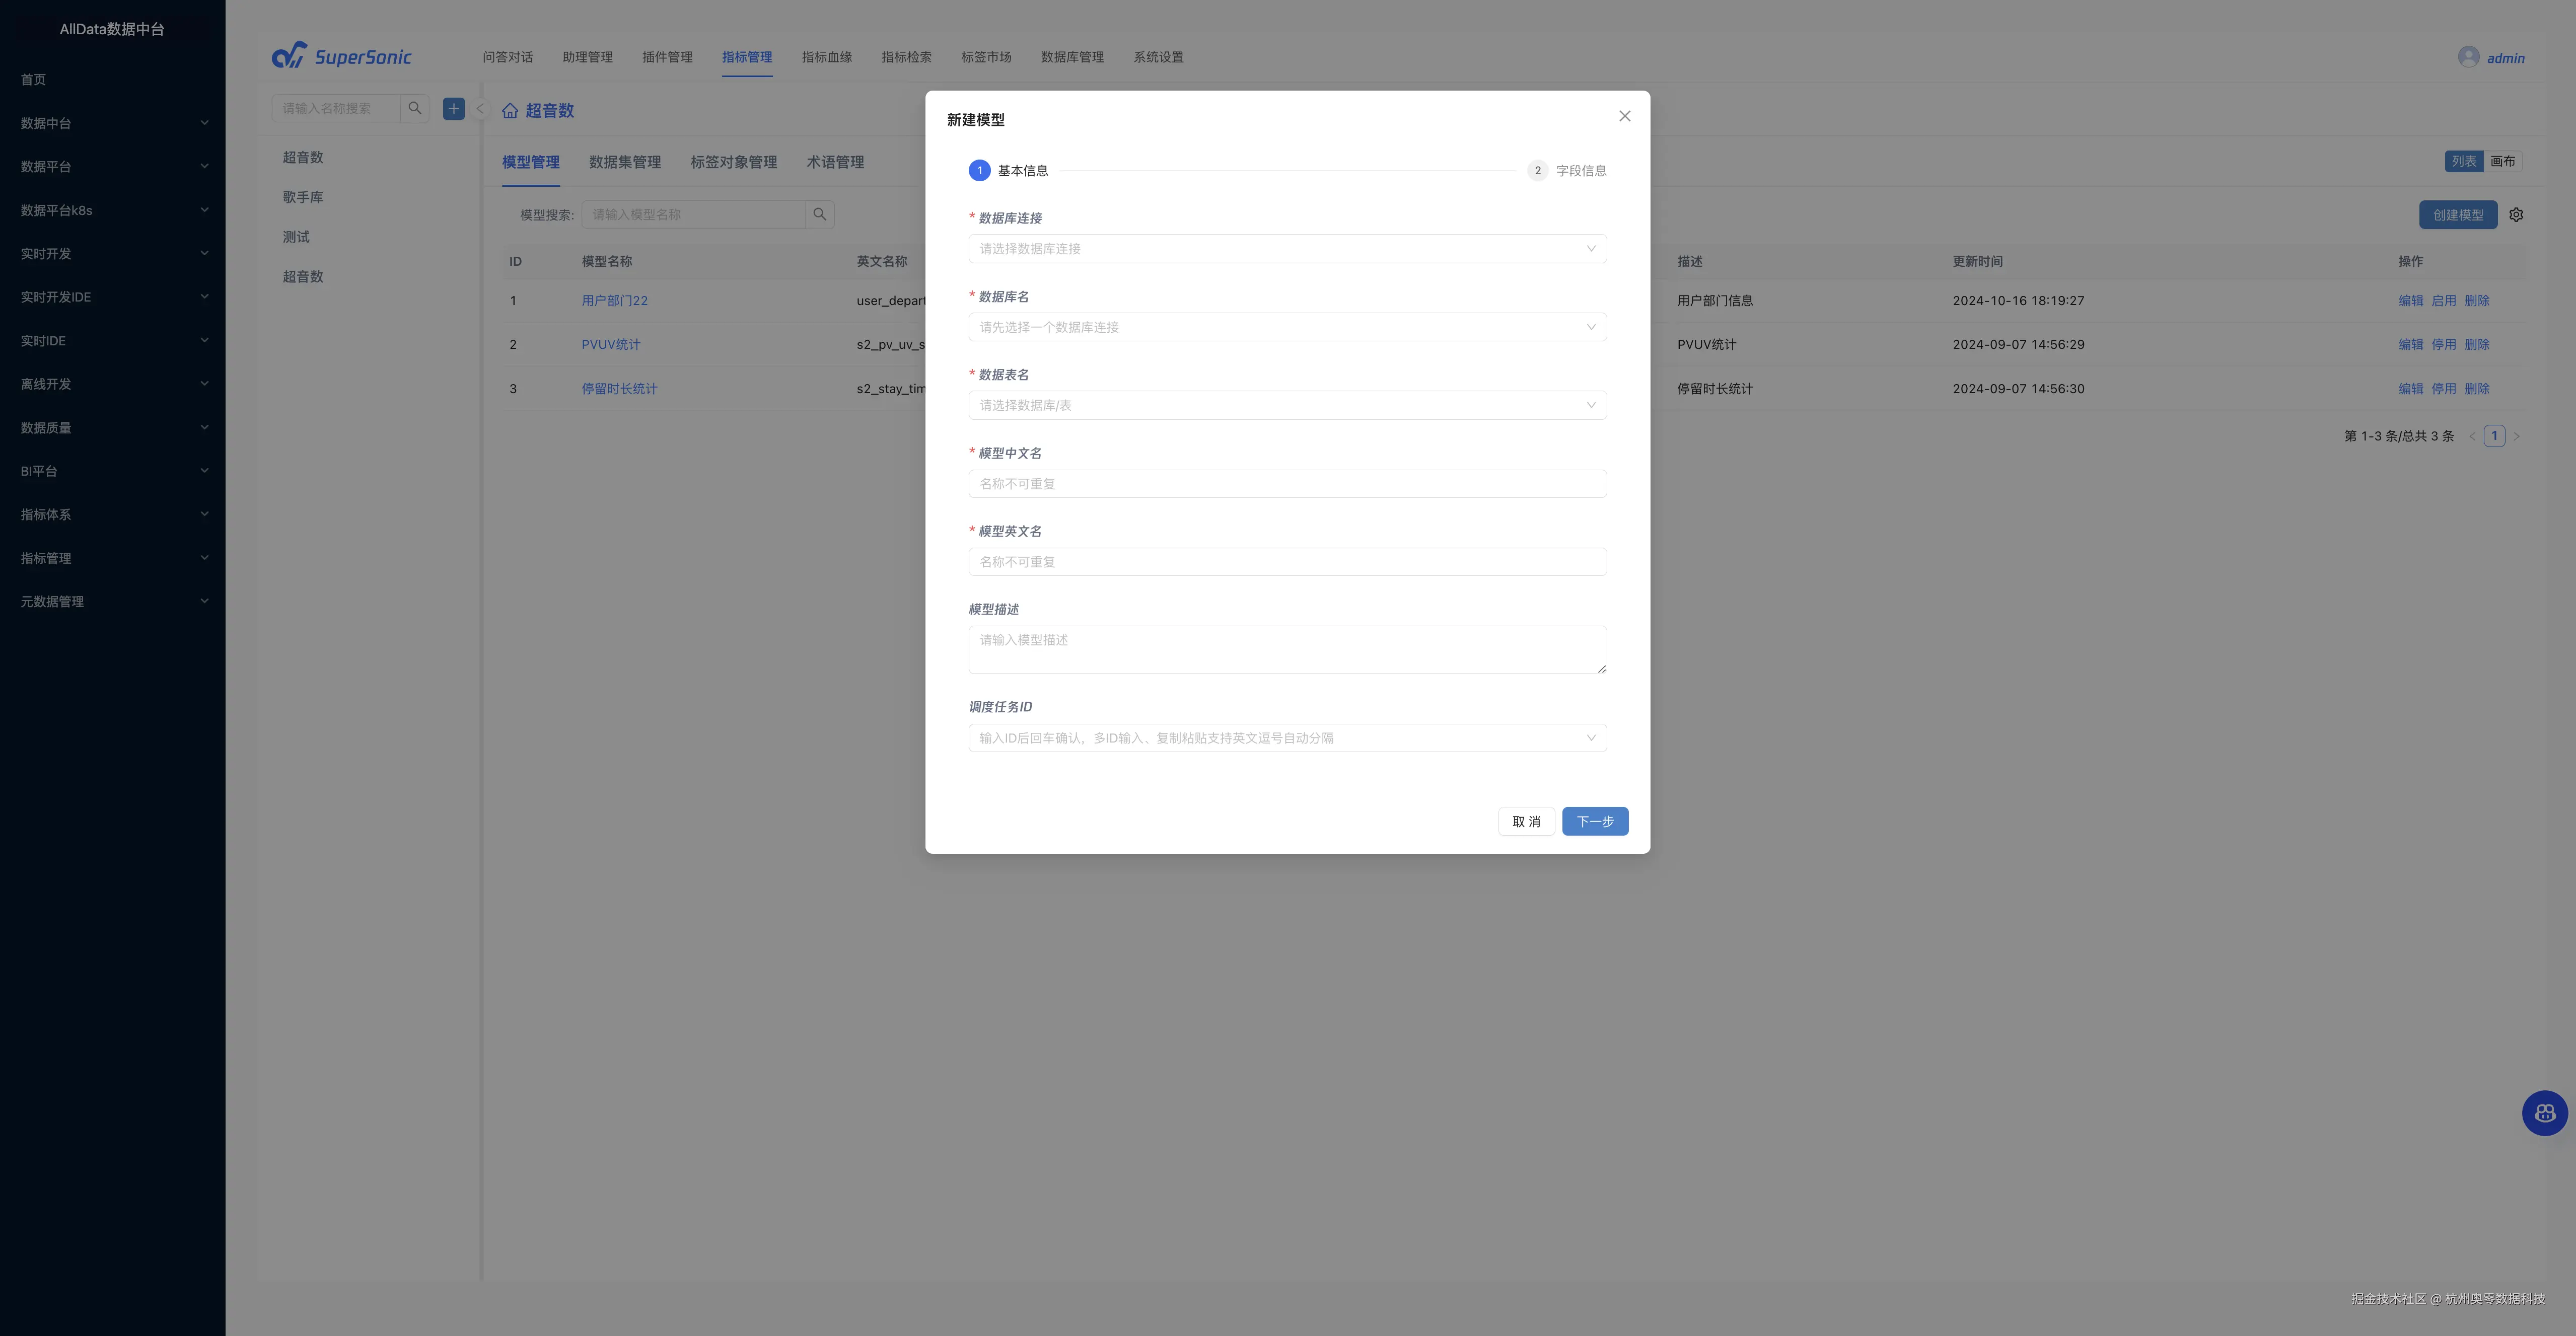The width and height of the screenshot is (2576, 1336).
Task: Click the collapse sidebar left-arrow icon
Action: coord(479,109)
